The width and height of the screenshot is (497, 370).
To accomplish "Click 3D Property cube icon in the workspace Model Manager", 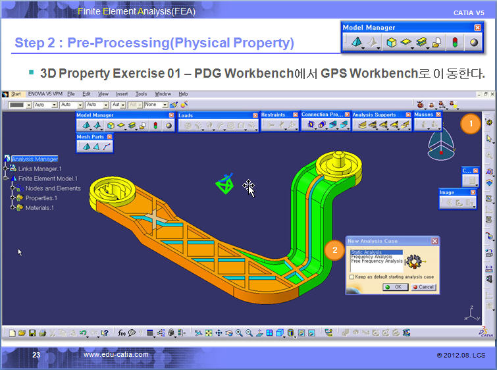I will [111, 126].
